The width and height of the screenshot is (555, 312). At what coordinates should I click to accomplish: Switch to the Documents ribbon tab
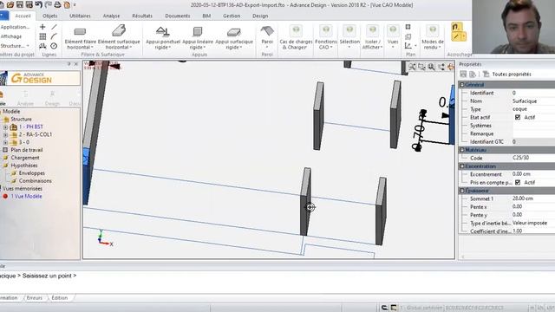[x=177, y=16]
